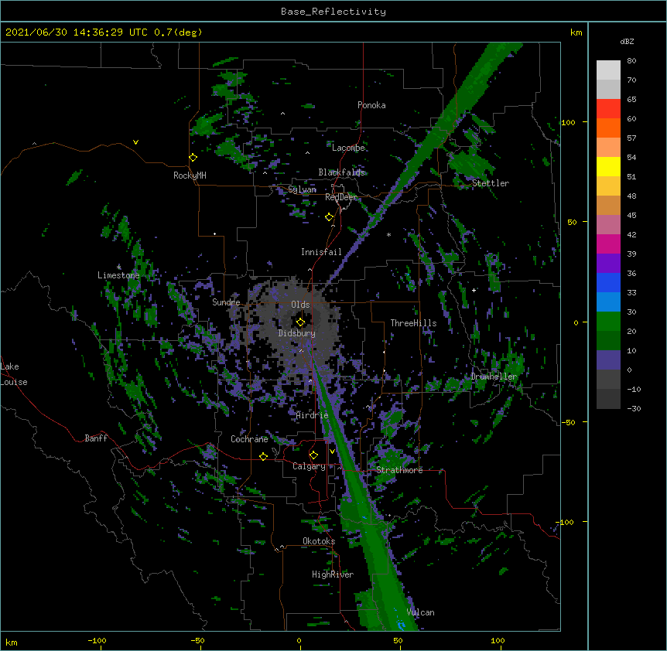Screen dimensions: 667x651
Task: Click the yellow diamond marker near RockyMH
Action: tap(193, 158)
